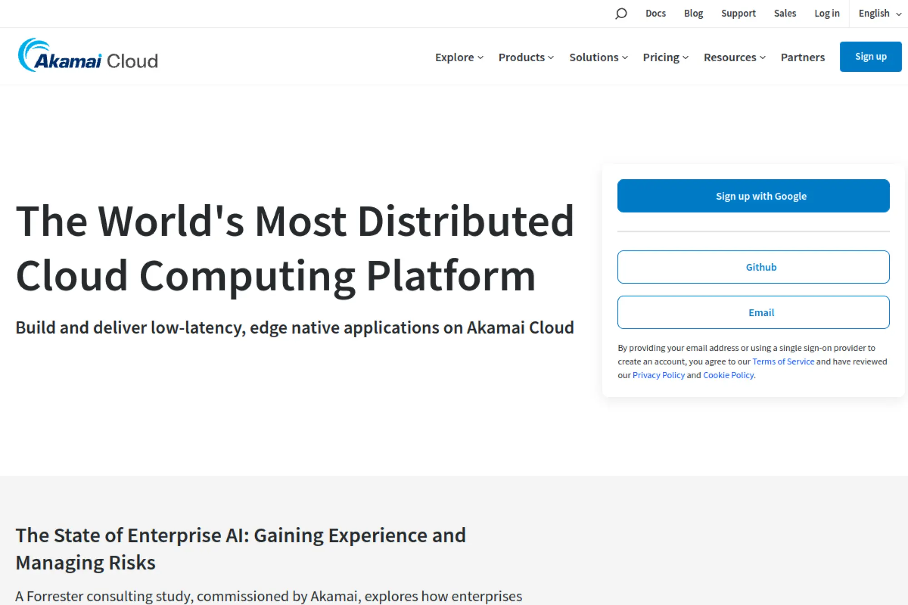Open the Support page

[738, 14]
